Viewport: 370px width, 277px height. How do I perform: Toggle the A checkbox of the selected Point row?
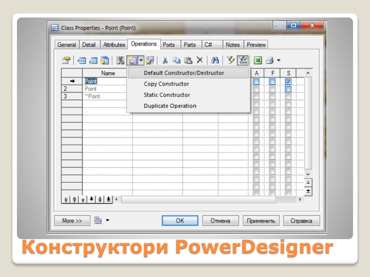tap(256, 82)
